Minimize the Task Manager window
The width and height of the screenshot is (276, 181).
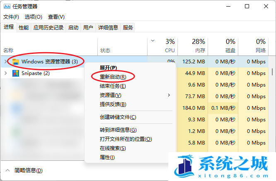[x=228, y=6]
